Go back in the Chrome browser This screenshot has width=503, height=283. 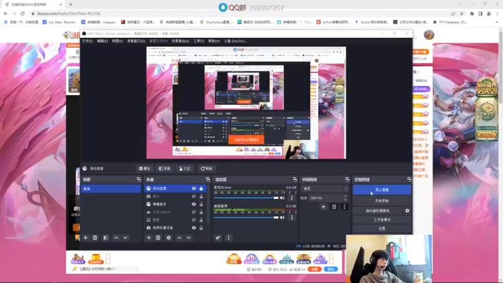6,13
